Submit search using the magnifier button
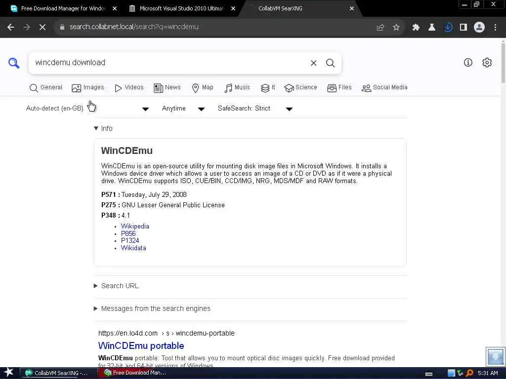Image resolution: width=506 pixels, height=379 pixels. [330, 63]
